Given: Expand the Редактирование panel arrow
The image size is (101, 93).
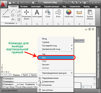Looking at the screenshot, I should [x=27, y=24].
